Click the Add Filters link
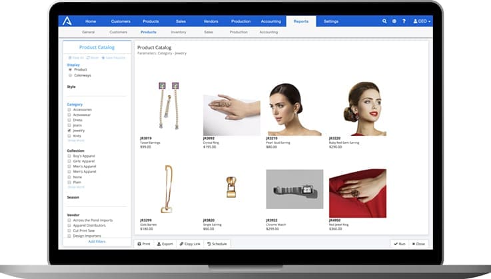 [97, 241]
